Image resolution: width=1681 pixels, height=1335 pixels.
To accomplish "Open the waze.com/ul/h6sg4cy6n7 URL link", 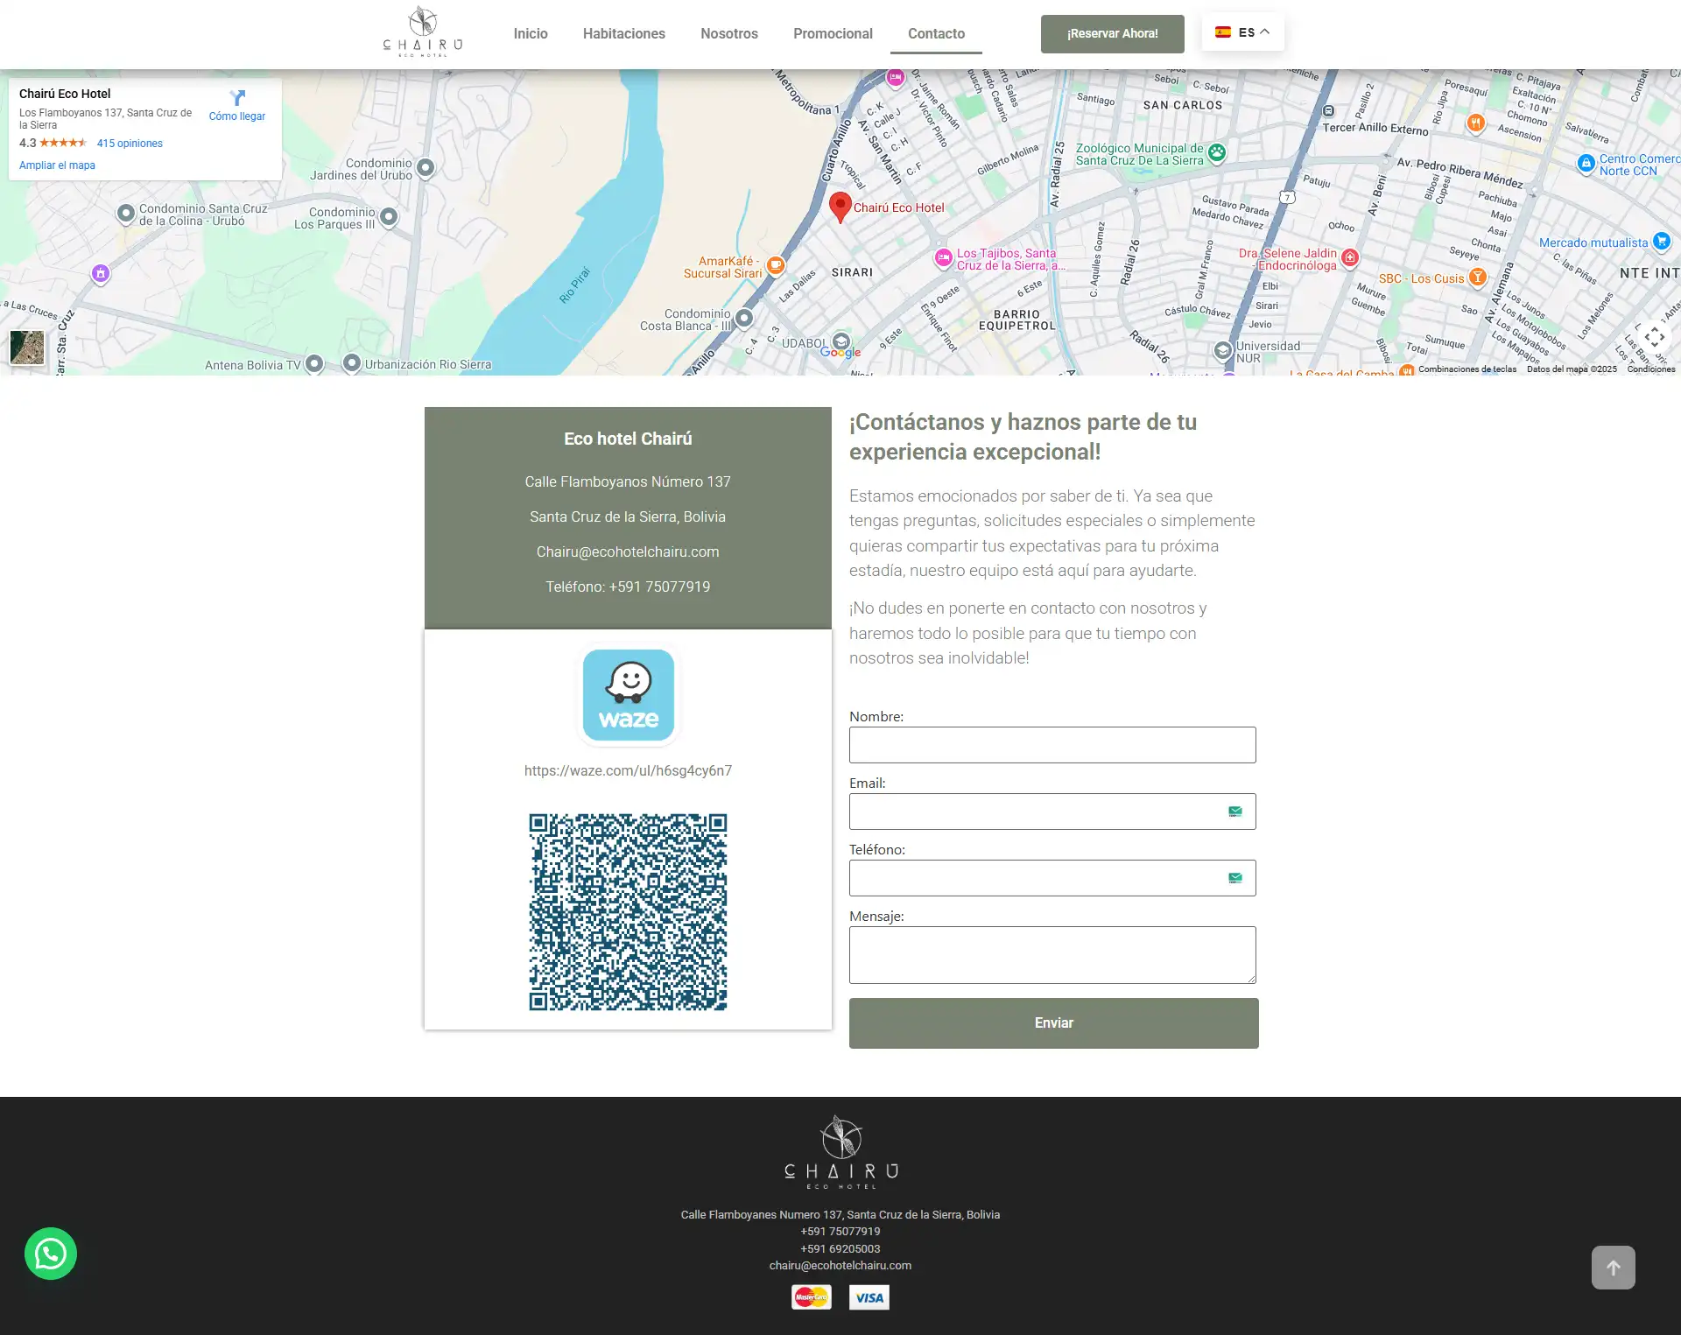I will click(x=628, y=770).
